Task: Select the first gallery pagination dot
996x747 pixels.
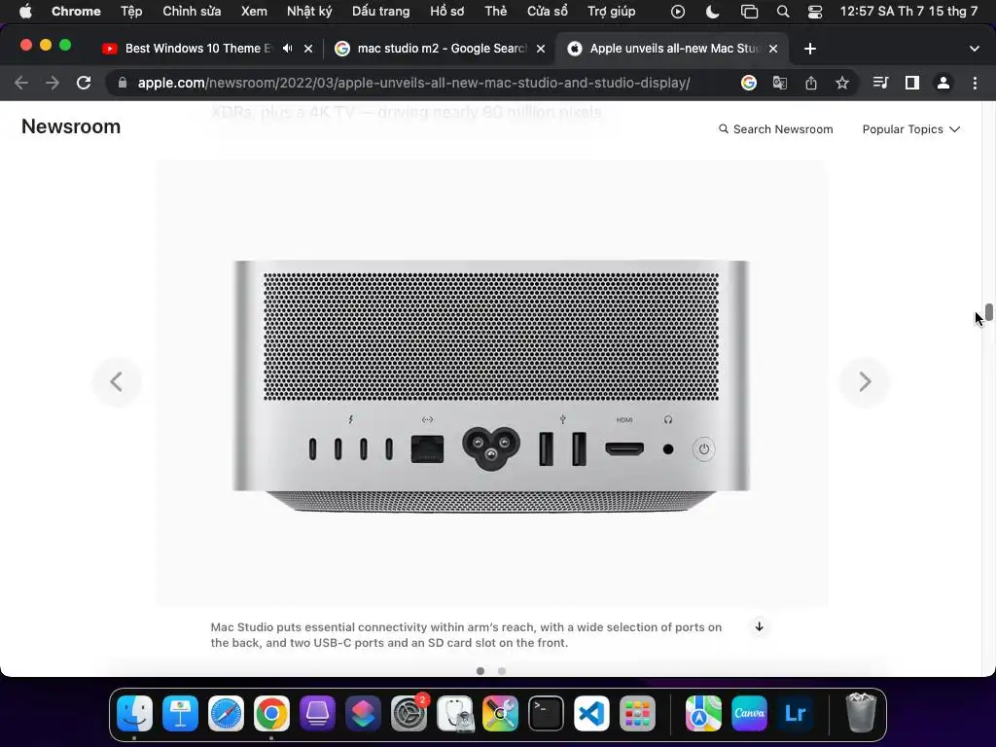Action: (480, 671)
